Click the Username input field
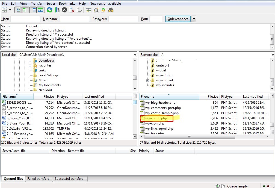275x188 pixels. 75,19
